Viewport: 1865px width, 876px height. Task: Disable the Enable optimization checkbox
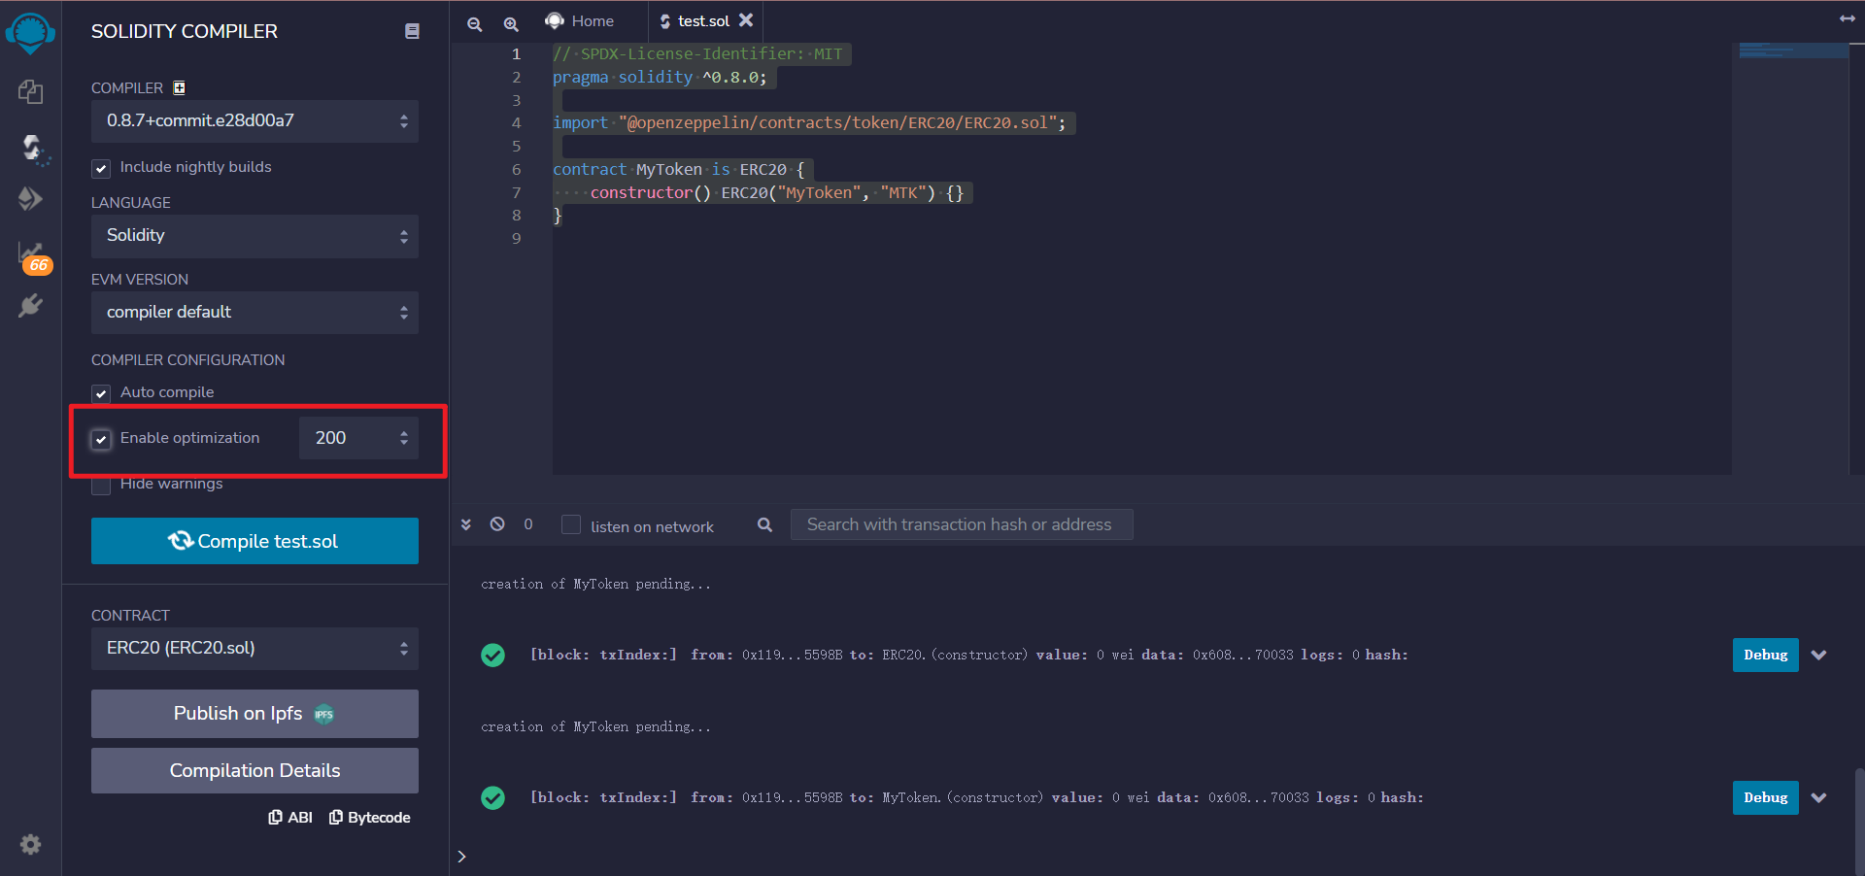pyautogui.click(x=101, y=439)
